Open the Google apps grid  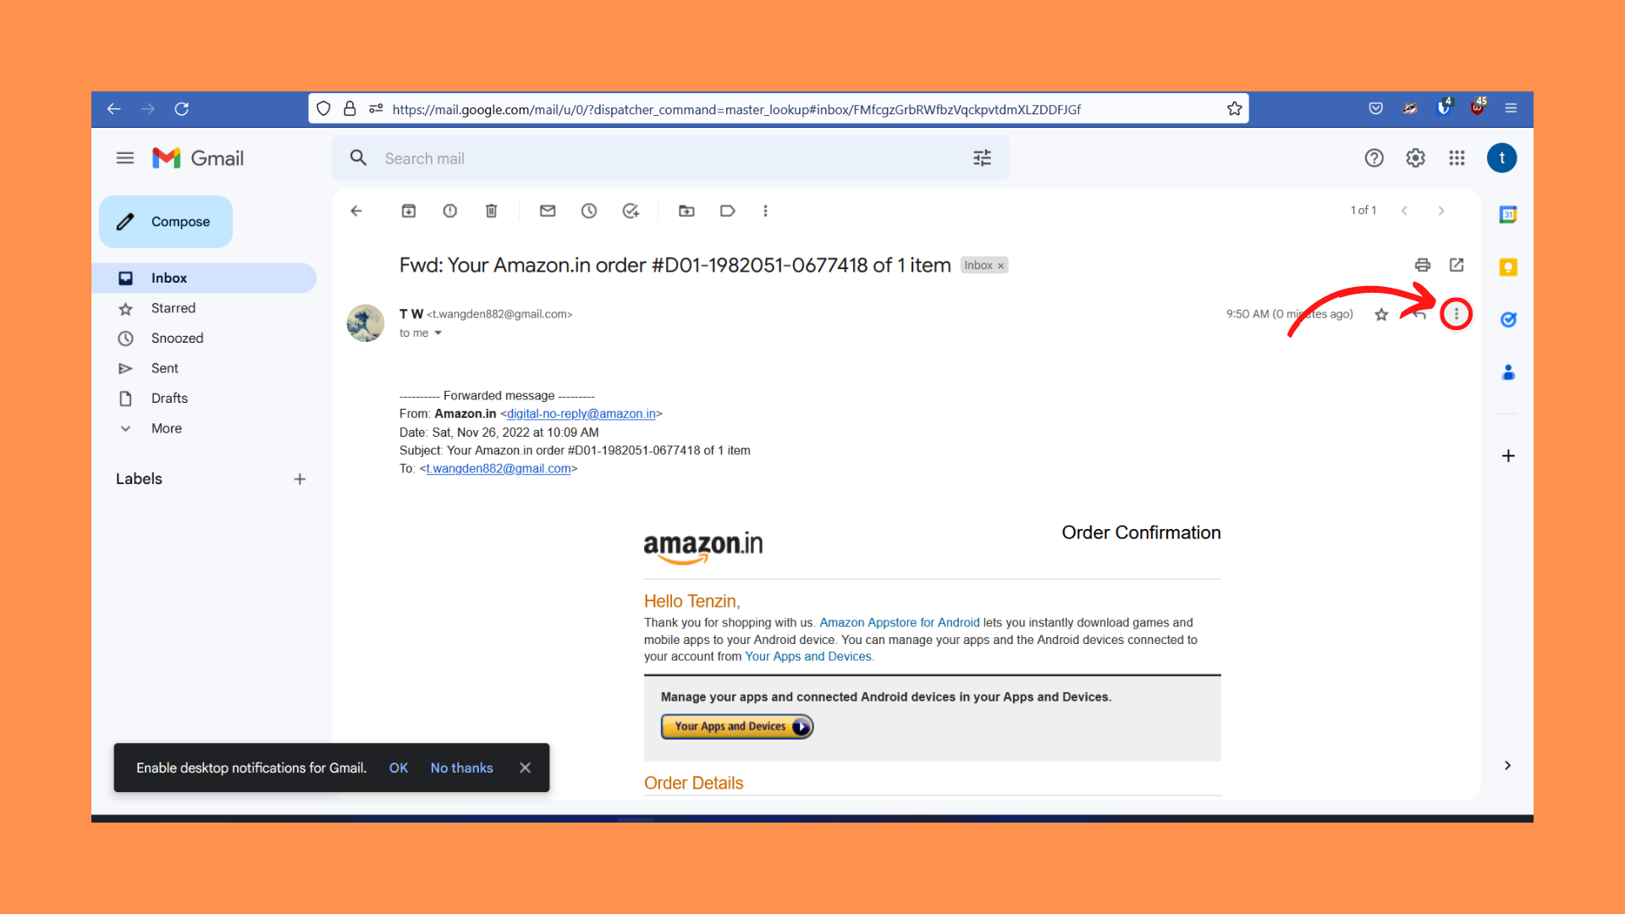point(1457,158)
